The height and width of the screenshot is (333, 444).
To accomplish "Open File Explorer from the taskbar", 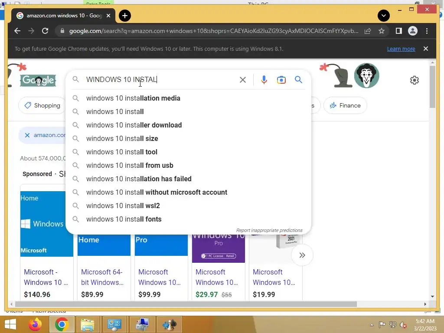I will pos(88,324).
